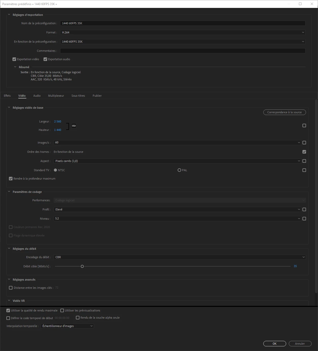
Task: Collapse the Vidéo VR section
Action: (9, 301)
